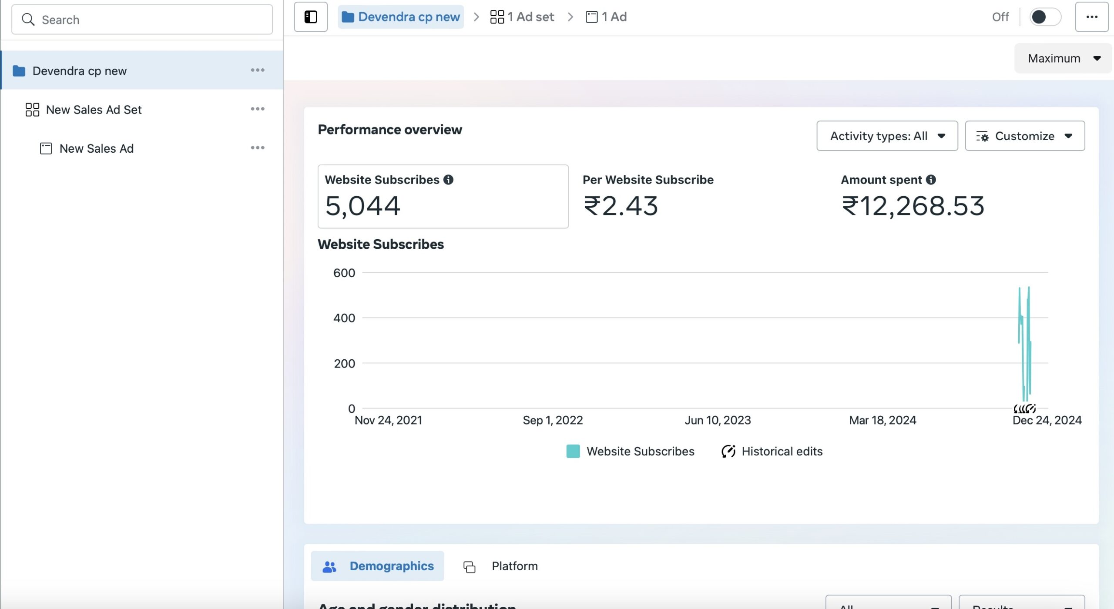The image size is (1114, 609).
Task: Open the Customize dropdown
Action: (x=1024, y=136)
